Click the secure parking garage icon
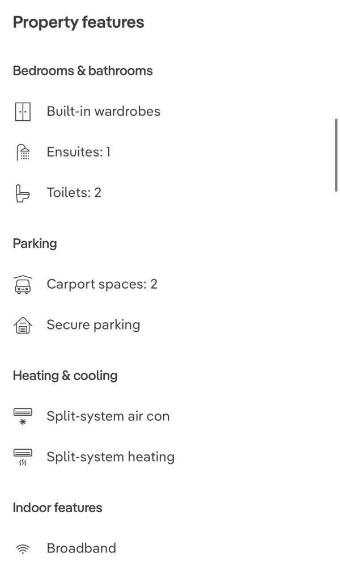Image resolution: width=340 pixels, height=566 pixels. (x=23, y=325)
